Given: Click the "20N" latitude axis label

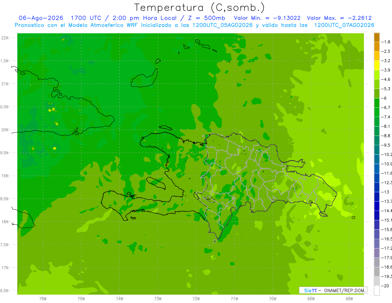Looking at the screenshot, I should (6, 130).
